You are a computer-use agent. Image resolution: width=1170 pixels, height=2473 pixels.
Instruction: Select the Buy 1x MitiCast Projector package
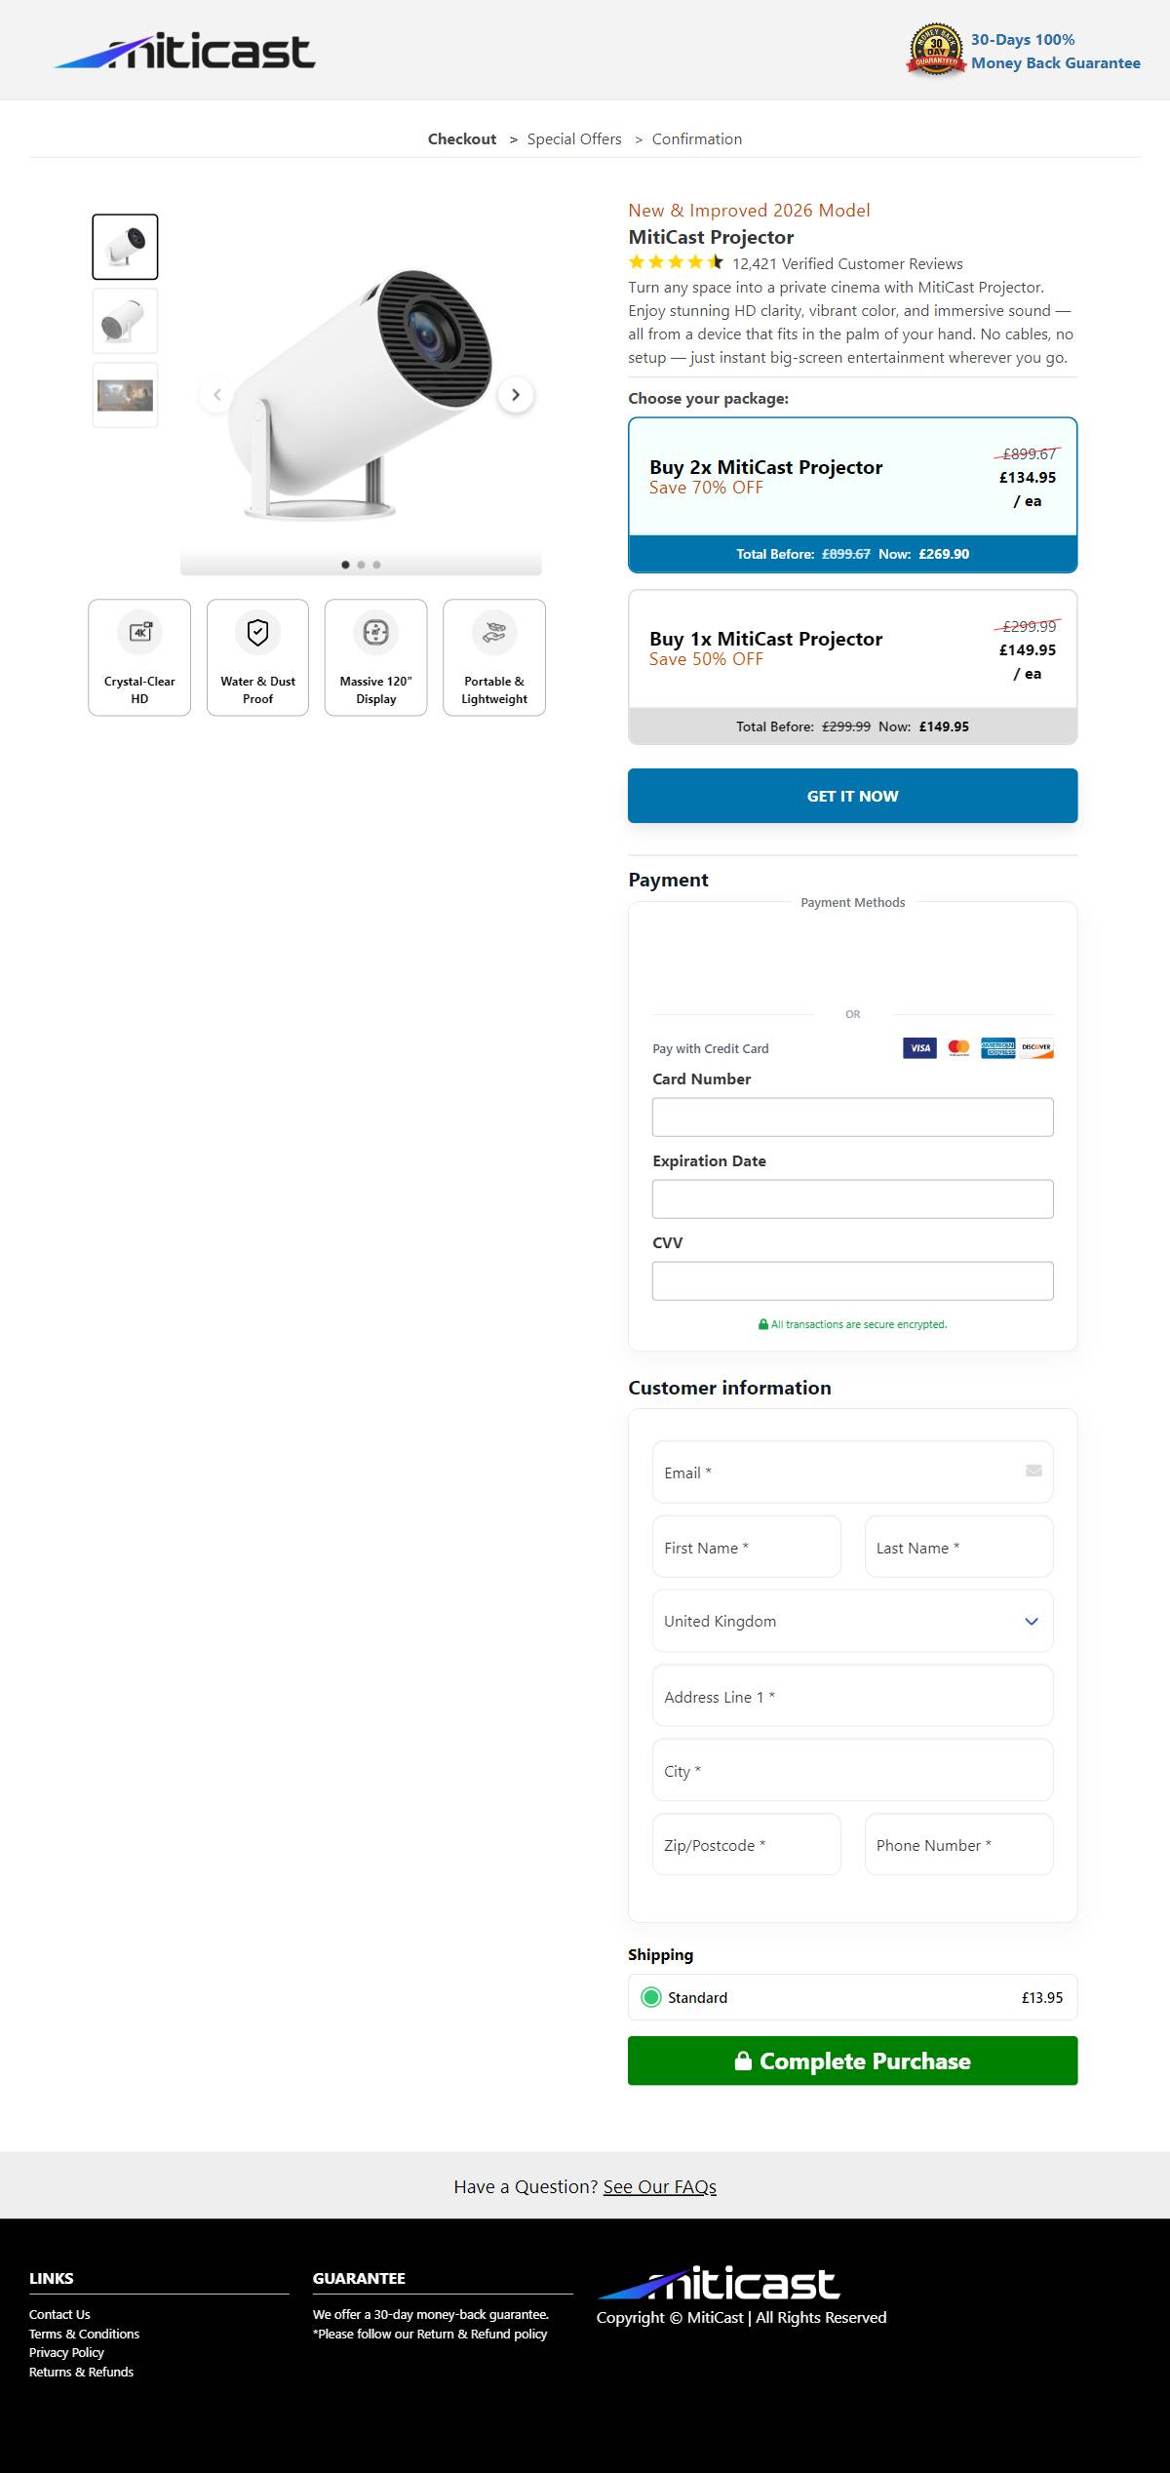852,649
